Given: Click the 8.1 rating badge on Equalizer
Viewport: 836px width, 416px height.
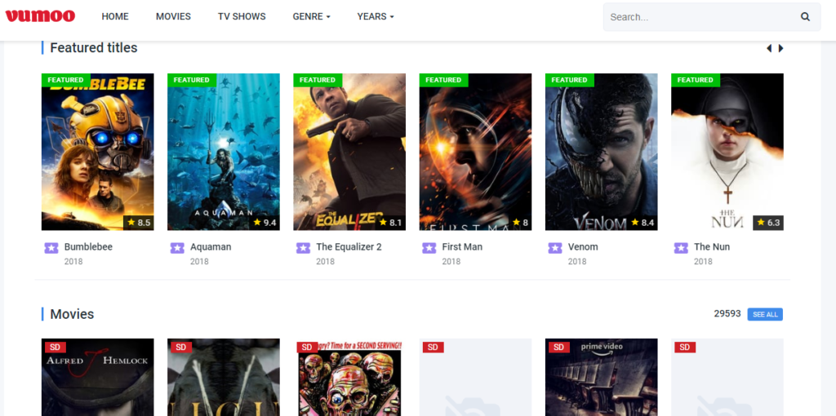Looking at the screenshot, I should coord(390,223).
